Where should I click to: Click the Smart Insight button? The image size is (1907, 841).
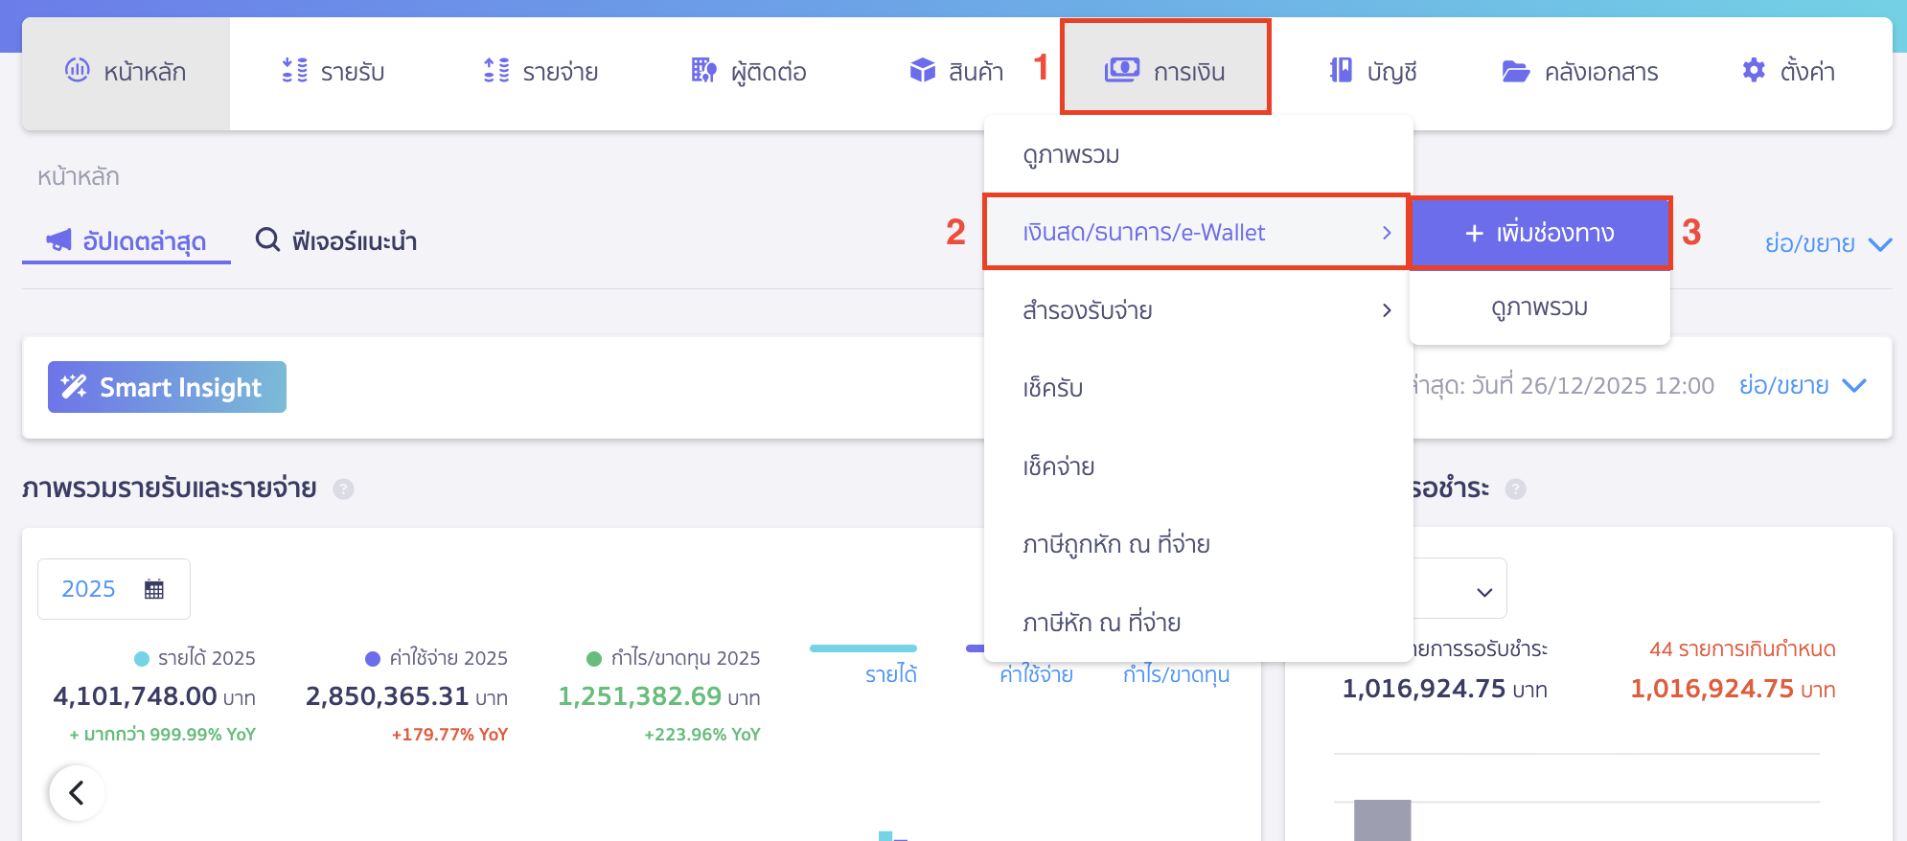(x=167, y=387)
